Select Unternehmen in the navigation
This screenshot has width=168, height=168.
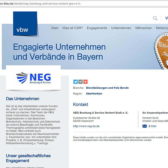121,28
